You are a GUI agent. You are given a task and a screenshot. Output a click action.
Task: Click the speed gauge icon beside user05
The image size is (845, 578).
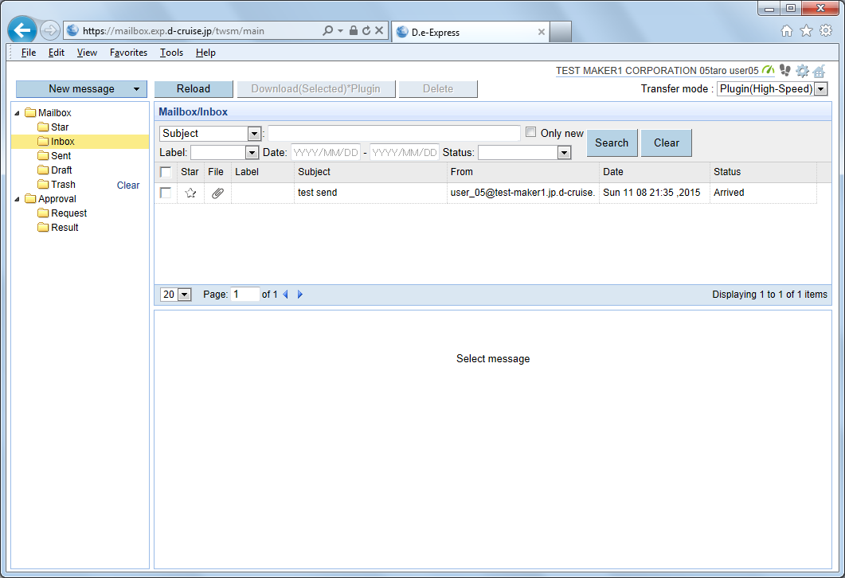tap(768, 70)
